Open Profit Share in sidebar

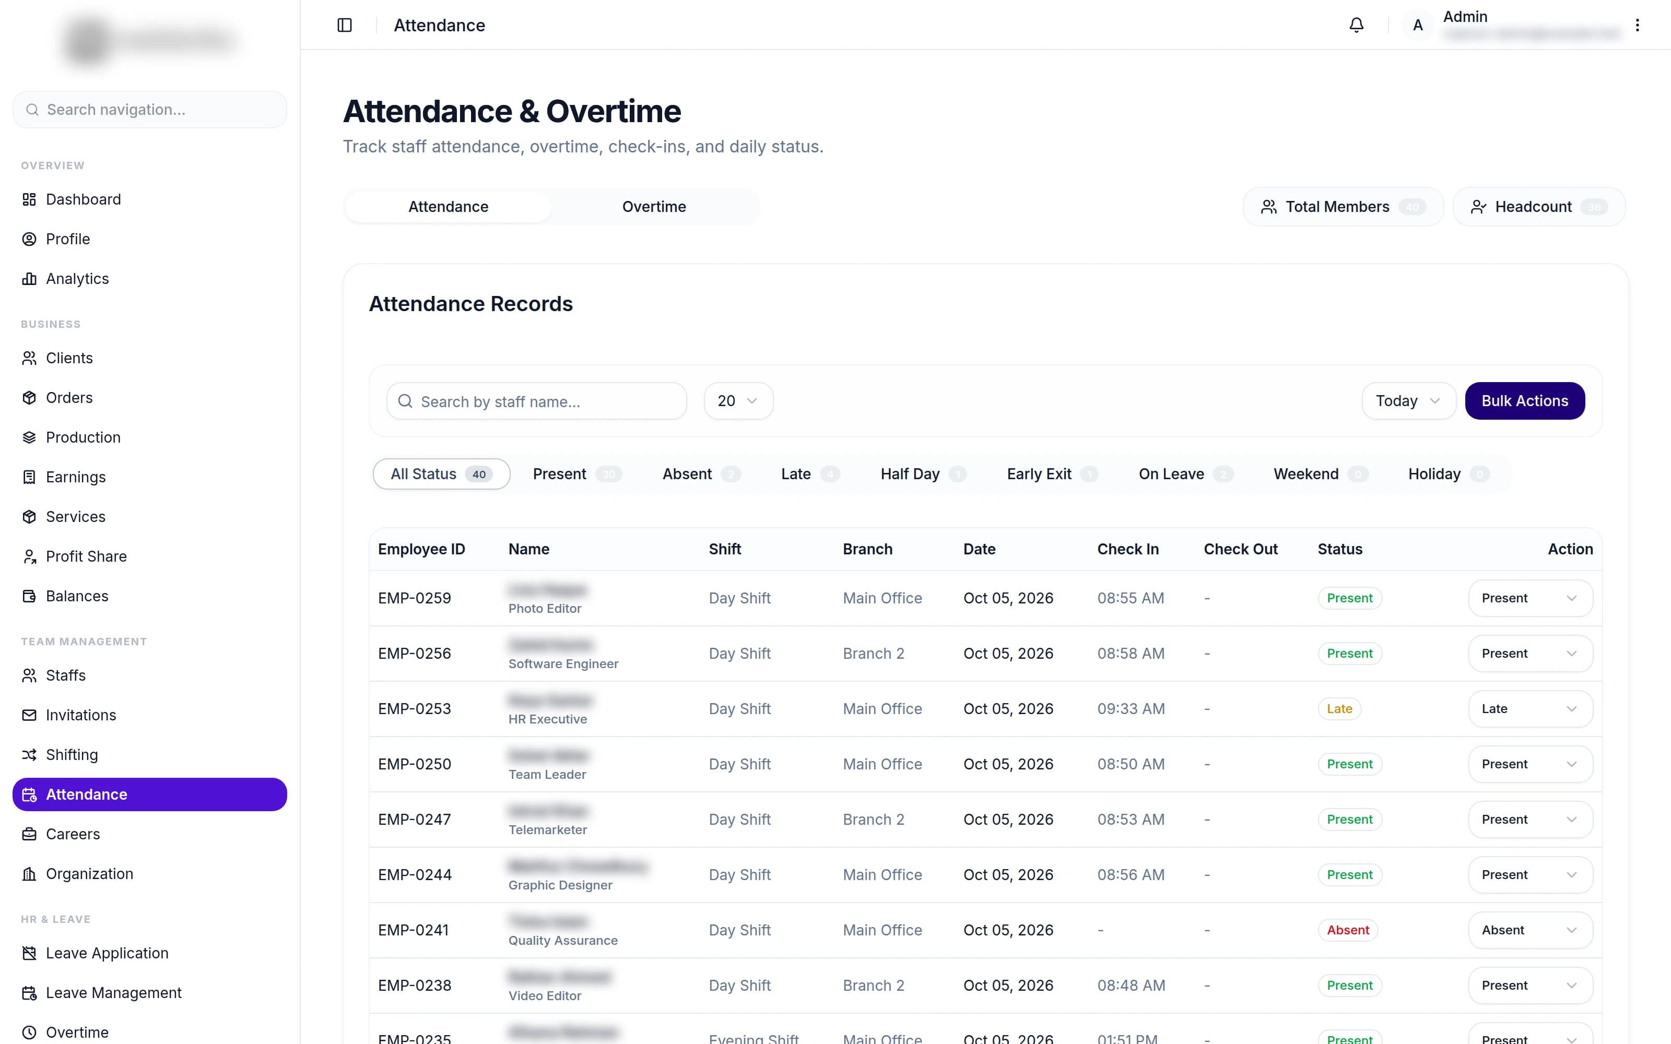[x=150, y=556]
